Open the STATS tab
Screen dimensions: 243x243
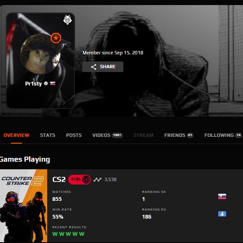pos(48,135)
